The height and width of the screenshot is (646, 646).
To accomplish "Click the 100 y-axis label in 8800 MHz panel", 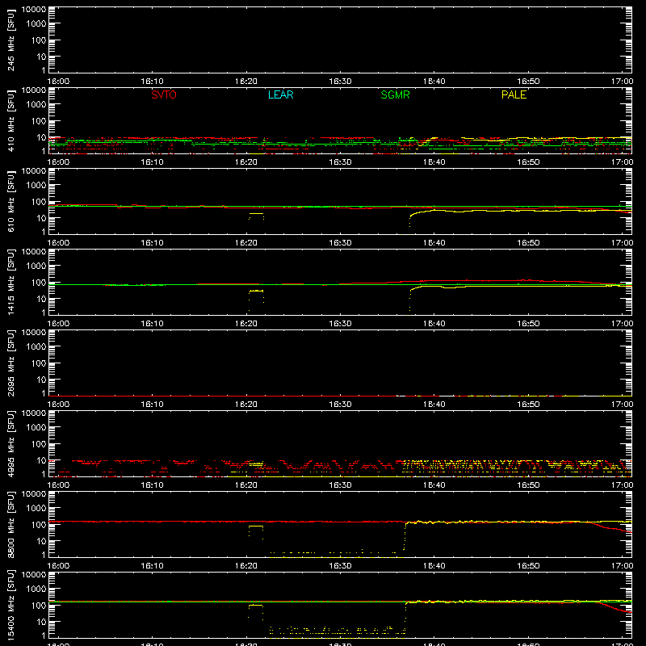I will tap(39, 525).
